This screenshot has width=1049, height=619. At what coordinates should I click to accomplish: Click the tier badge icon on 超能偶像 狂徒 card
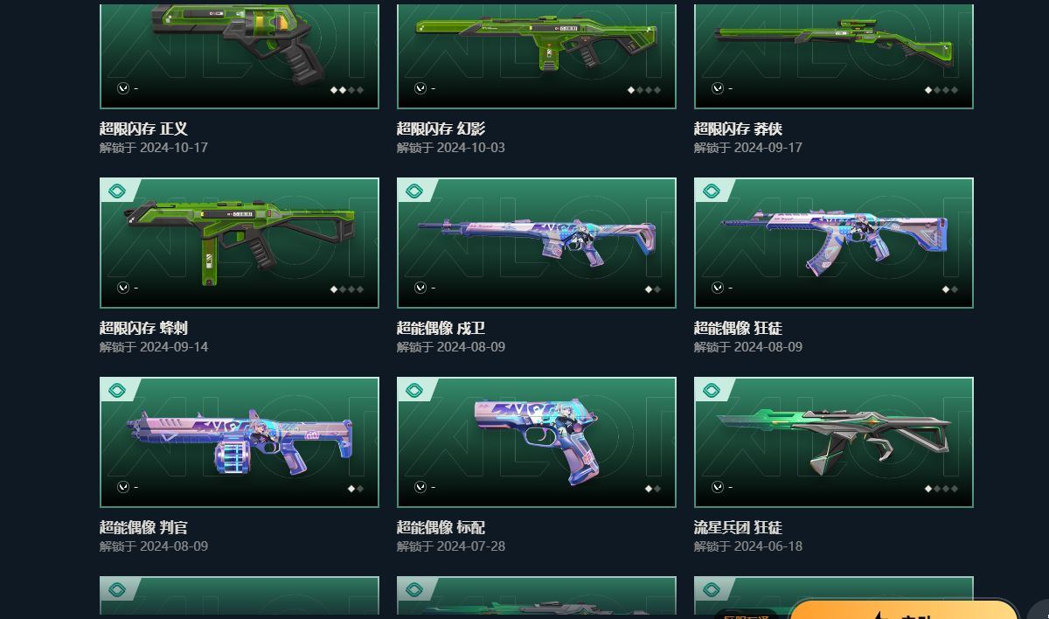pos(712,191)
